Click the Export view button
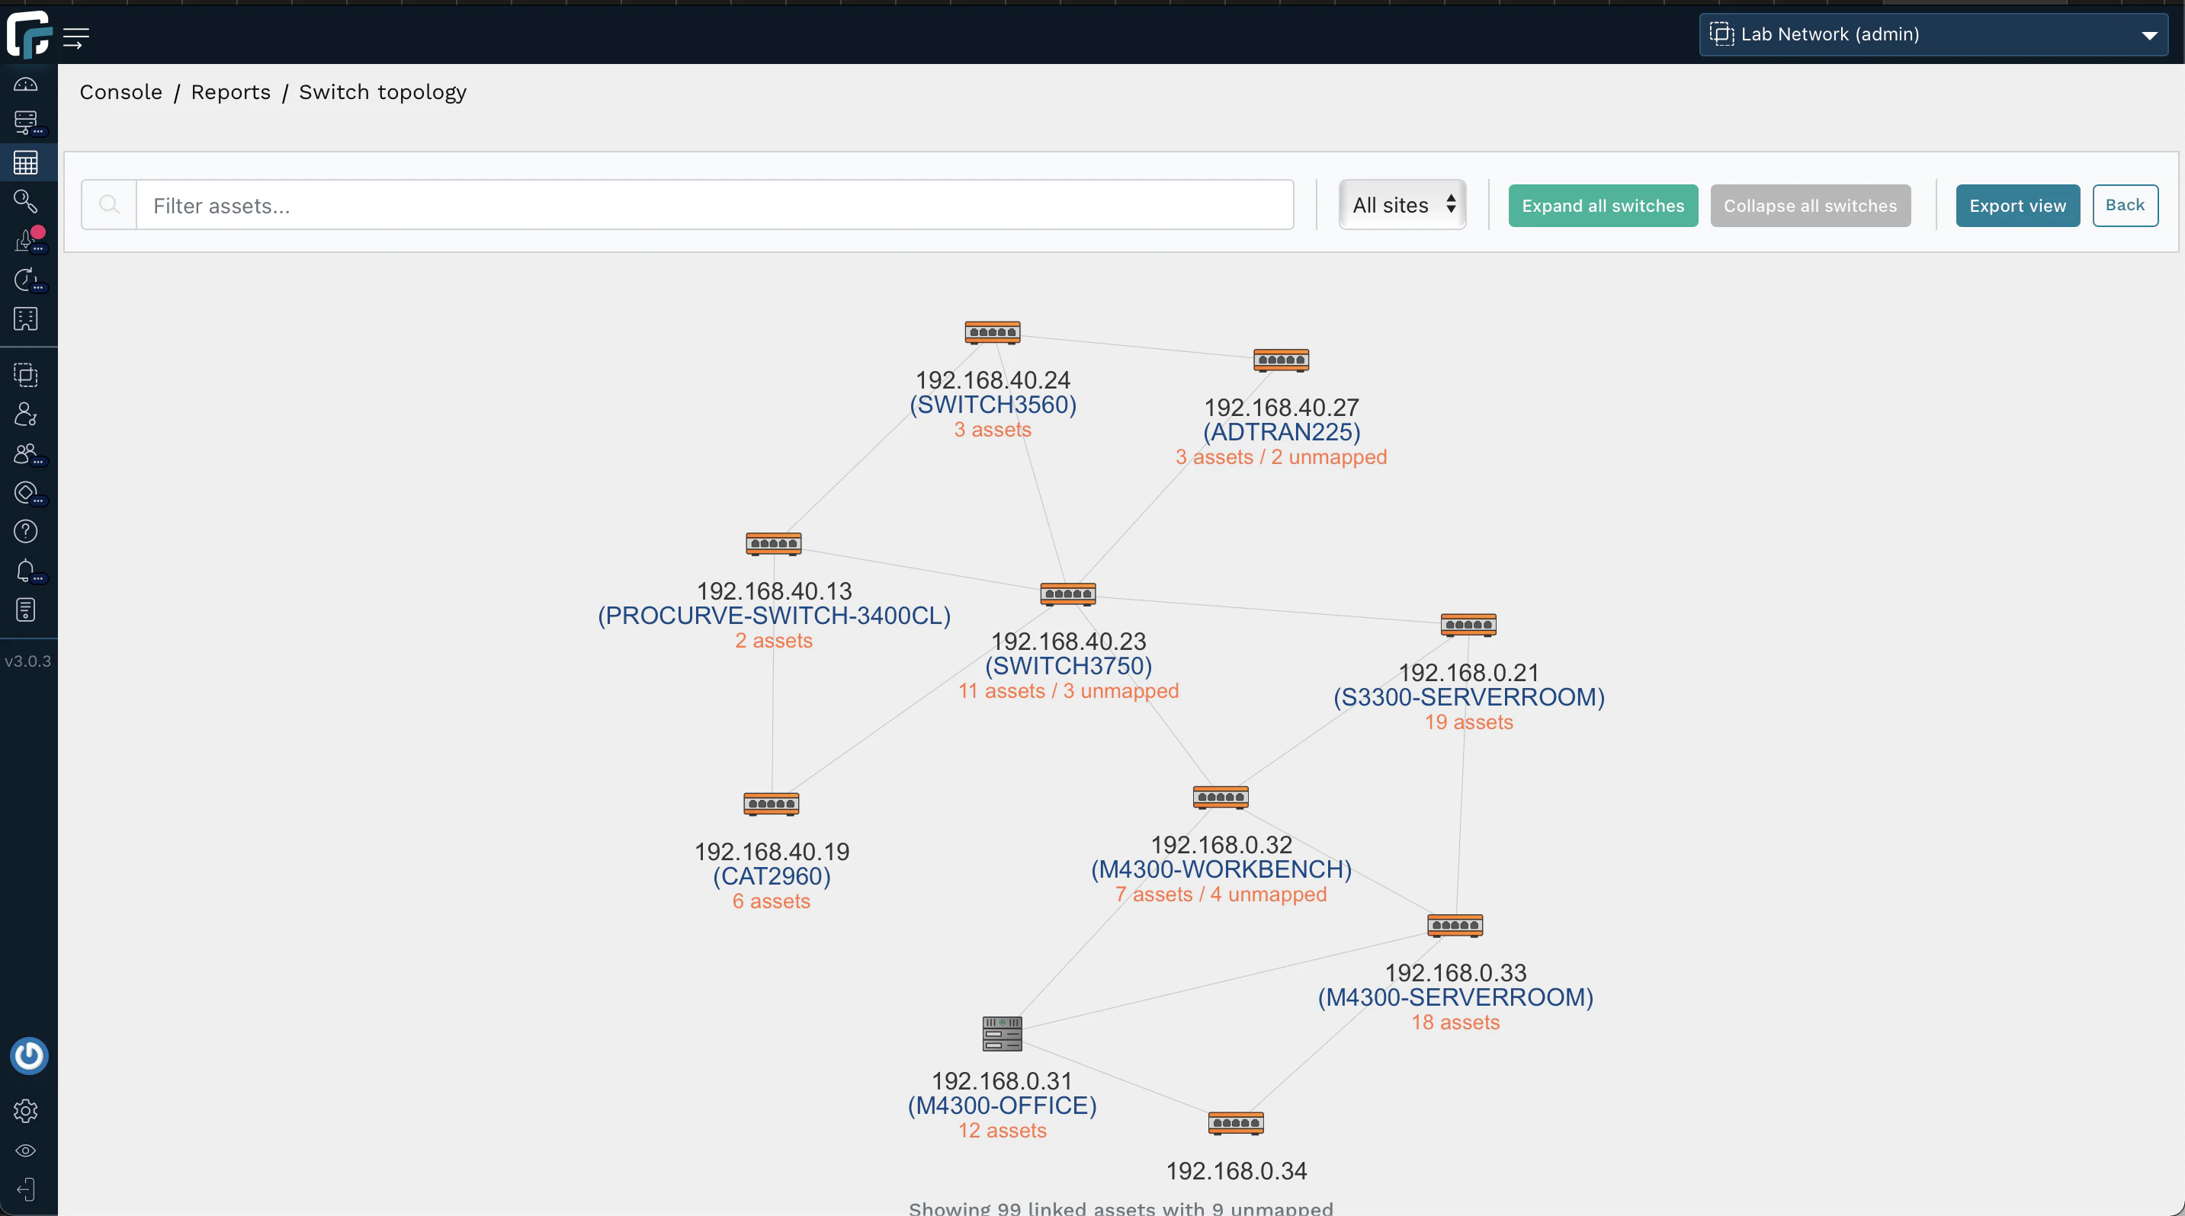 click(2017, 205)
